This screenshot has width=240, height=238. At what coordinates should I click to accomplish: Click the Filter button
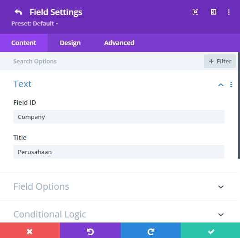(x=220, y=61)
